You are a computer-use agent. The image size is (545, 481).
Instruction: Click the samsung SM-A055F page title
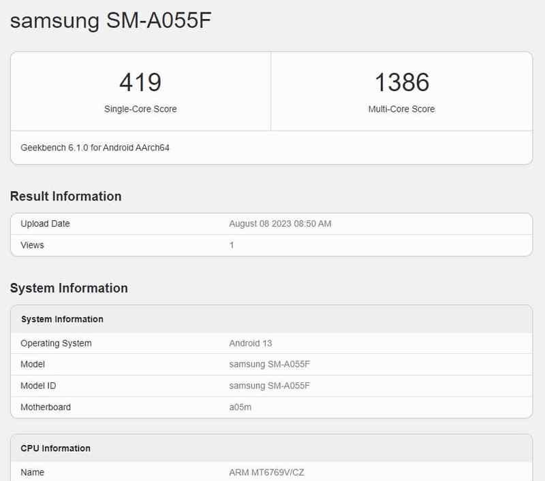(x=110, y=20)
